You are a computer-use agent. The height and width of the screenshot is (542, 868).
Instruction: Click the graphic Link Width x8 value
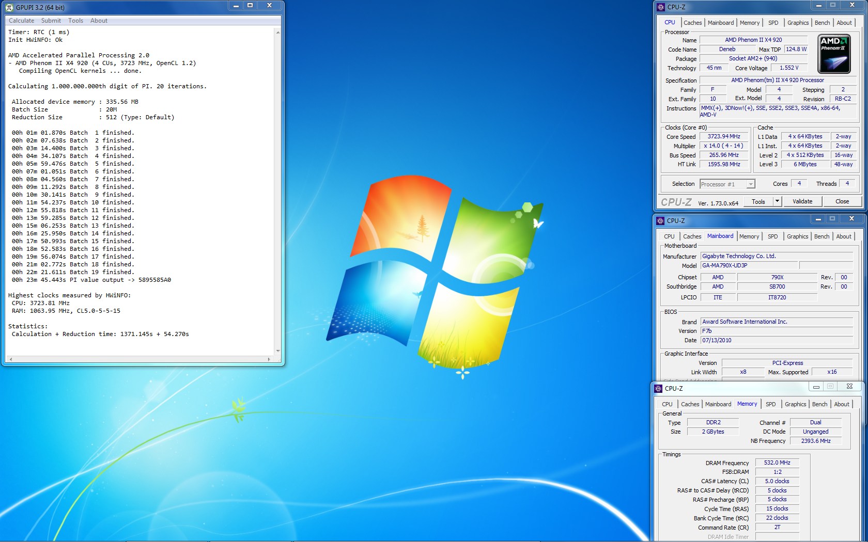click(x=743, y=372)
